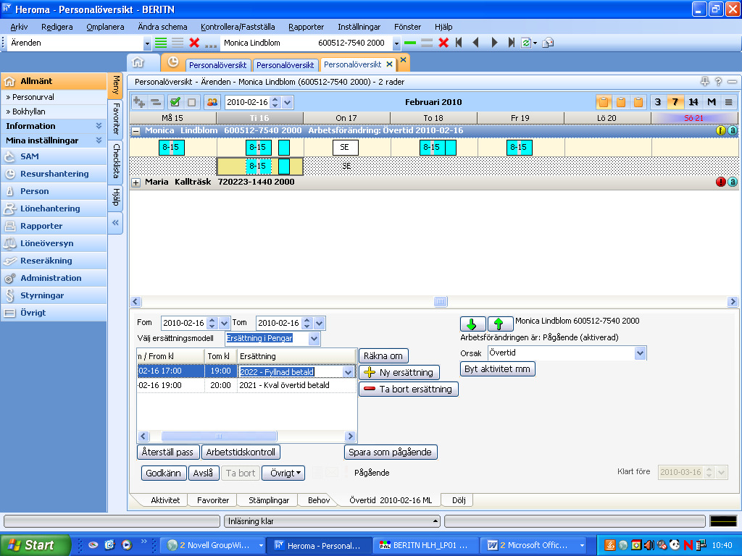Click the Godkänn button
Screen dimensions: 742x556
163,473
